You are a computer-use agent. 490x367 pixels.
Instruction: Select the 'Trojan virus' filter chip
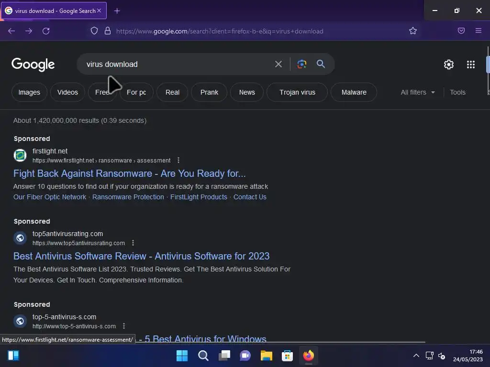pyautogui.click(x=297, y=92)
